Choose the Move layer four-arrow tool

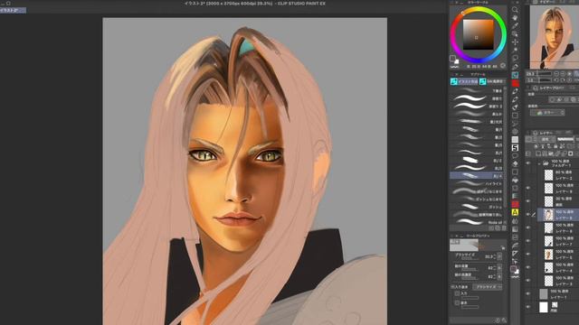coord(515,42)
